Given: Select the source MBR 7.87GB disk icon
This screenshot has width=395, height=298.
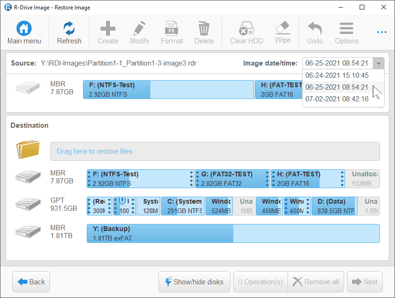Looking at the screenshot, I should tap(28, 87).
